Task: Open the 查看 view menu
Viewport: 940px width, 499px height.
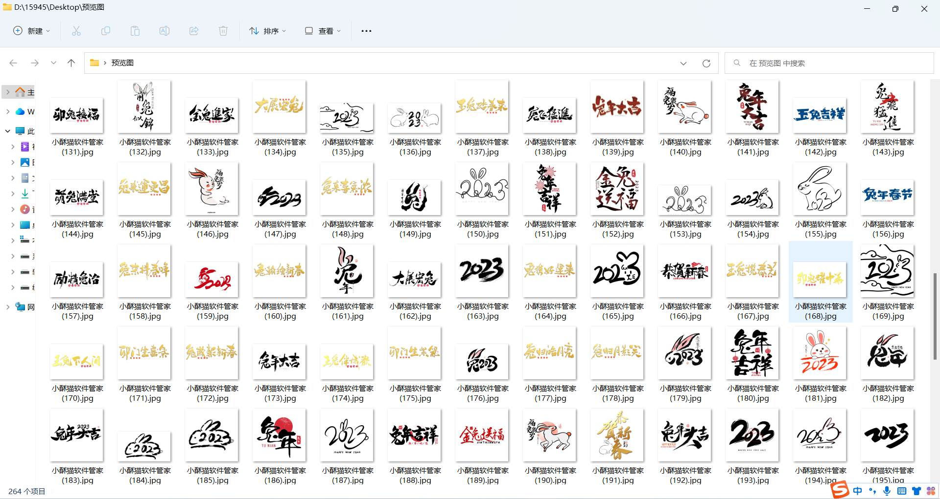Action: point(322,30)
